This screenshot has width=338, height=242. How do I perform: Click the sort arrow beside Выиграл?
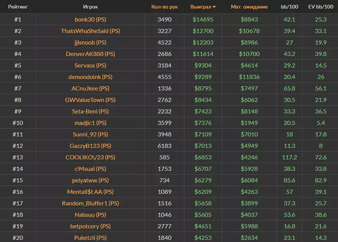click(214, 7)
